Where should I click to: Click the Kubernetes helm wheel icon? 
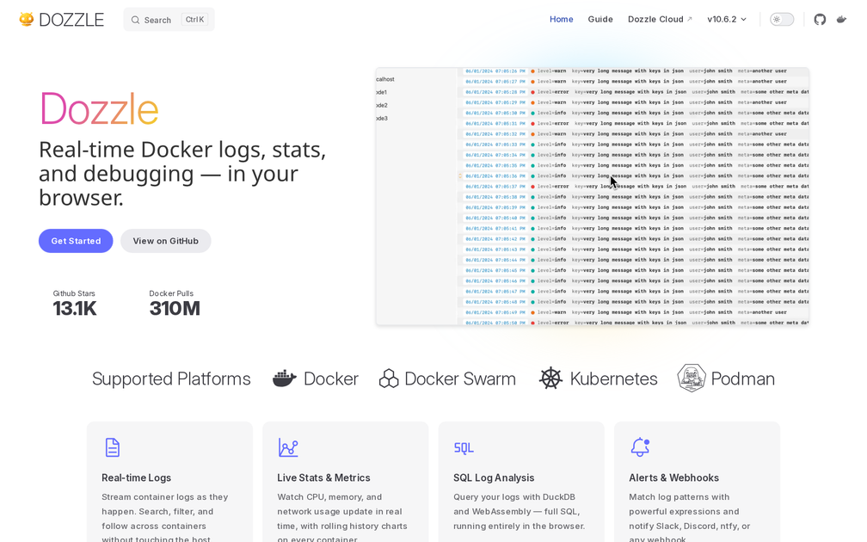(550, 379)
